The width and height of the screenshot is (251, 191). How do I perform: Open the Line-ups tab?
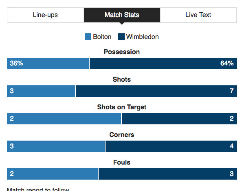pos(46,15)
